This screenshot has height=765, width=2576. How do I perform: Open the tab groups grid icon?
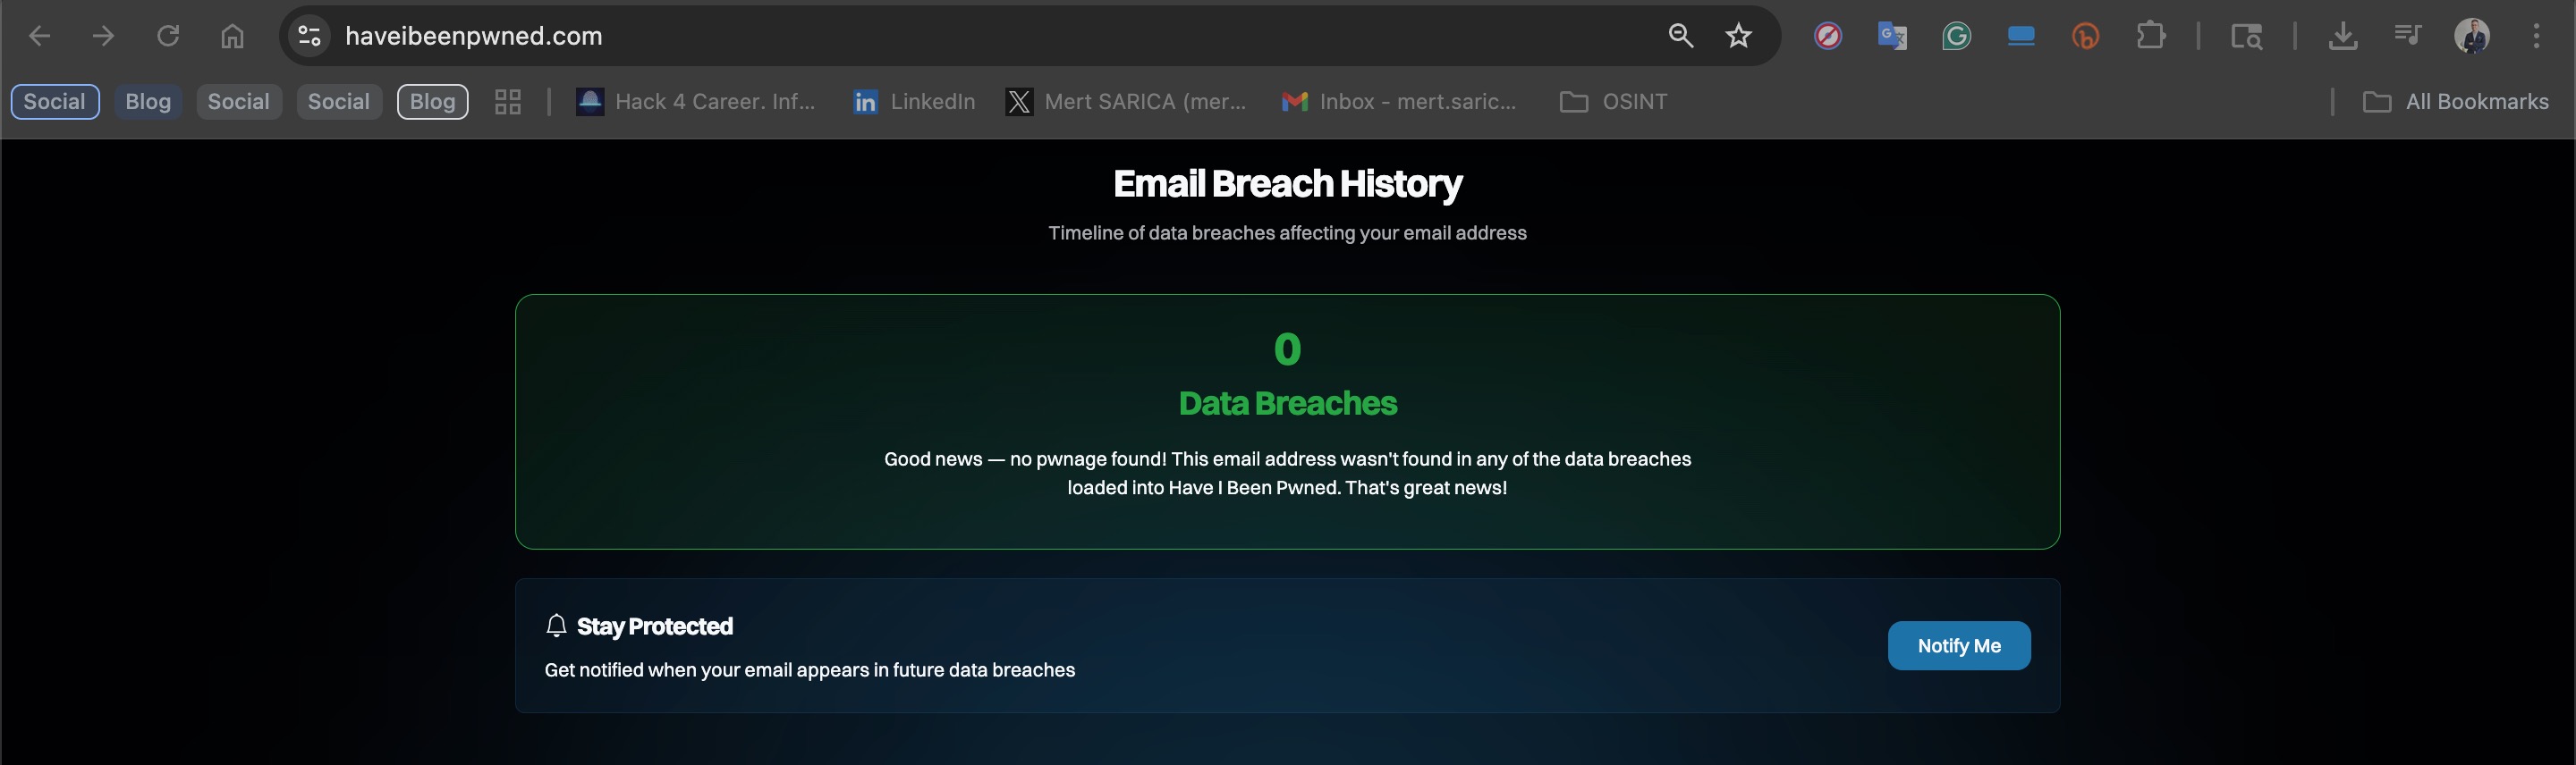point(508,102)
